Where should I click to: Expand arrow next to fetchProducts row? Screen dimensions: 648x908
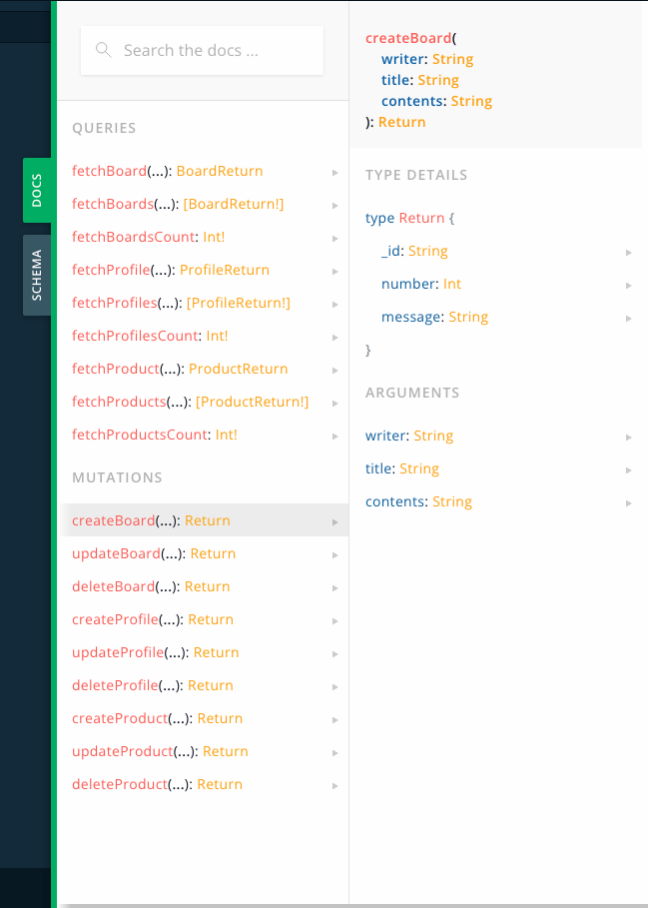click(x=335, y=404)
